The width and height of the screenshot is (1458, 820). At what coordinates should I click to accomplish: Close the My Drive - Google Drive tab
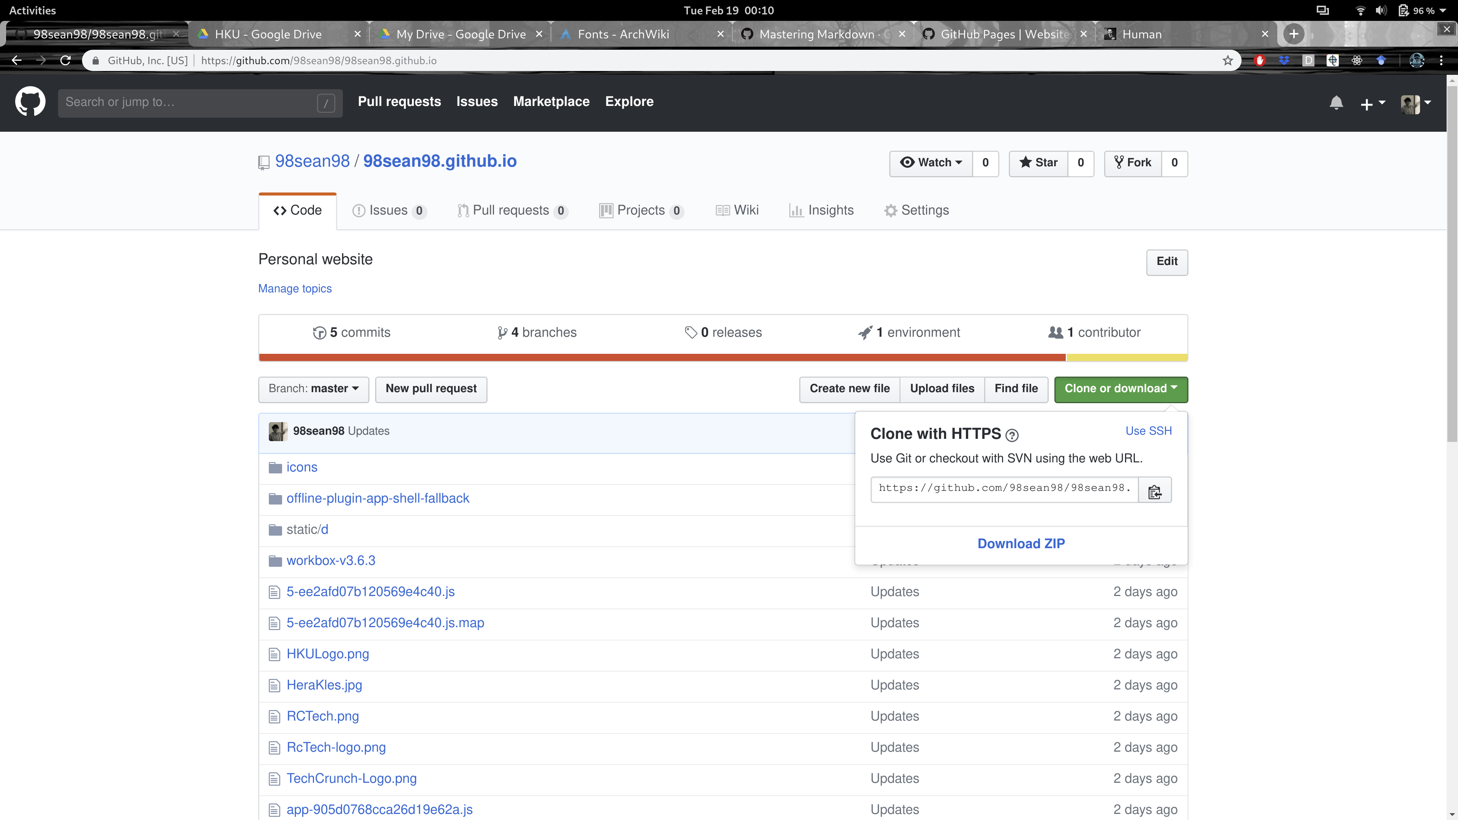[x=539, y=35]
